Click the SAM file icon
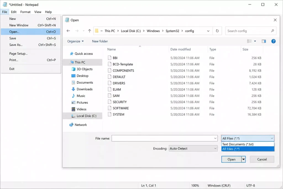Image resolution: width=283 pixels, height=189 pixels. (109, 95)
